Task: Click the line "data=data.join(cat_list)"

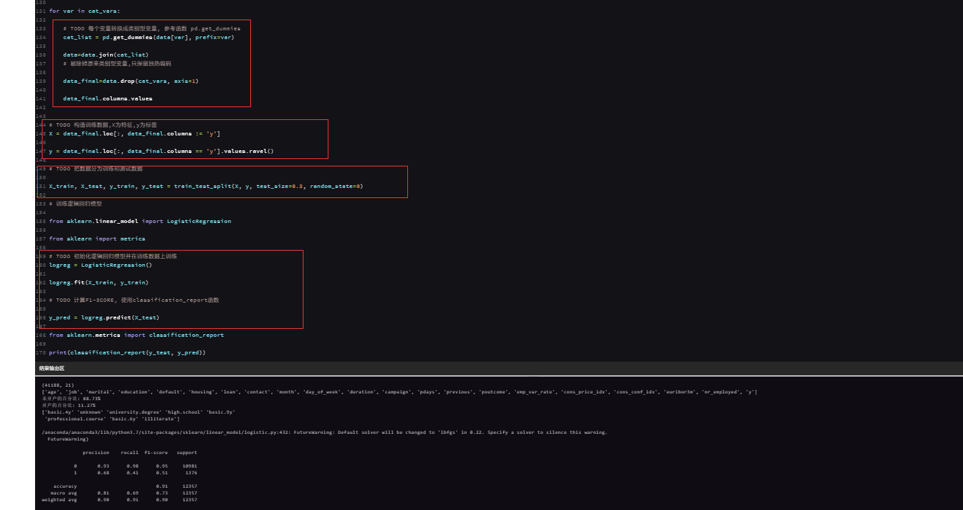Action: [x=106, y=55]
